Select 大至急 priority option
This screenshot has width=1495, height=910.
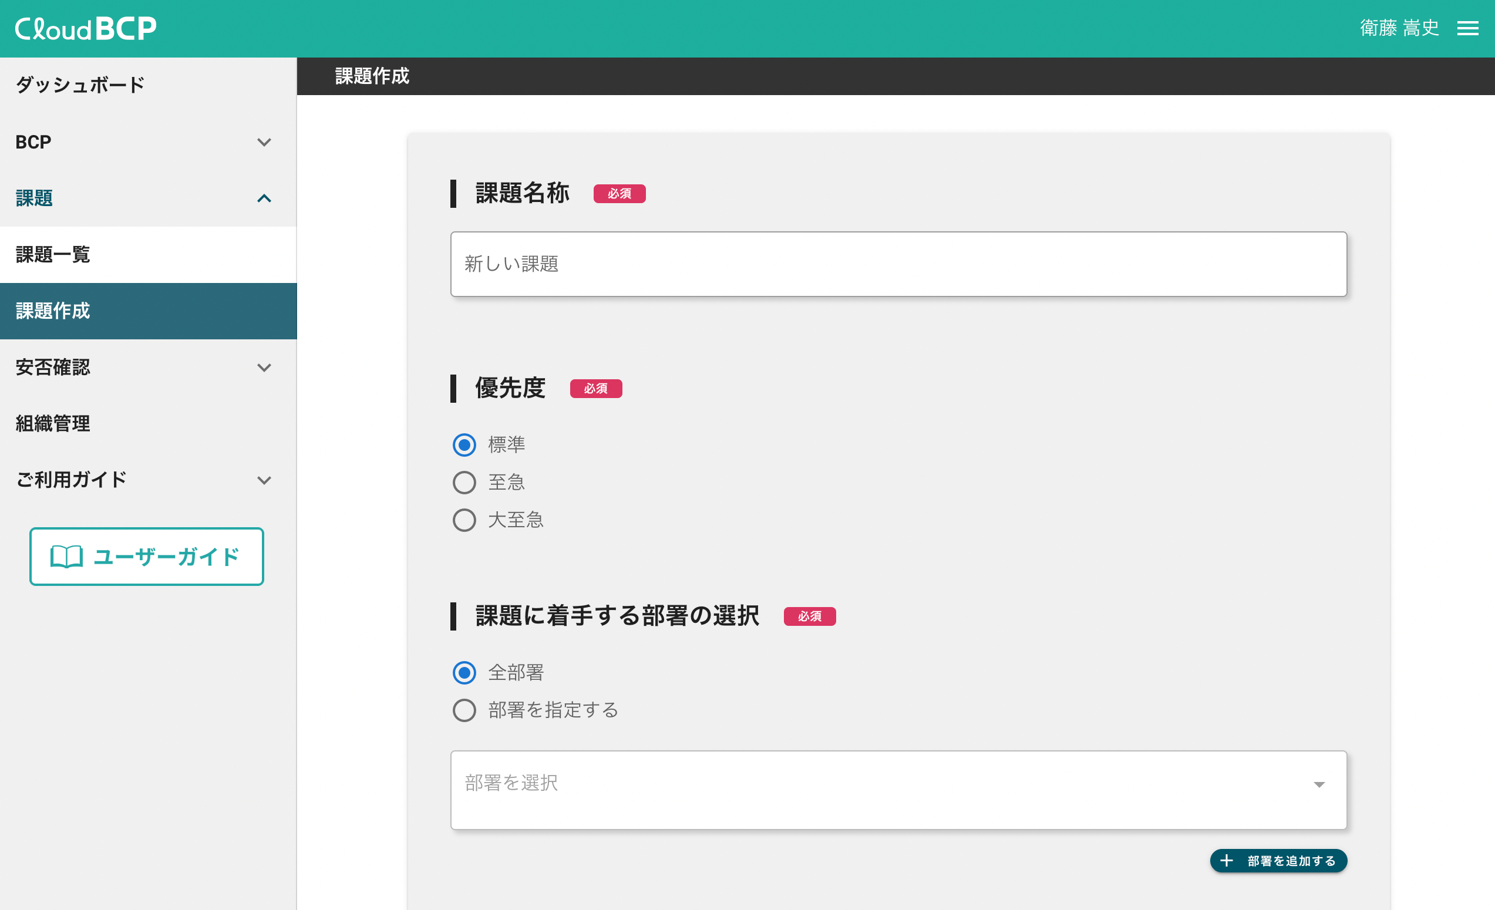(x=464, y=520)
